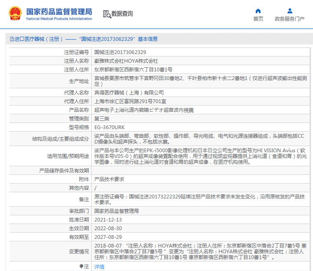This screenshot has height=271, width=313.
Task: Click the 数据查询 heading text
Action: click(122, 14)
